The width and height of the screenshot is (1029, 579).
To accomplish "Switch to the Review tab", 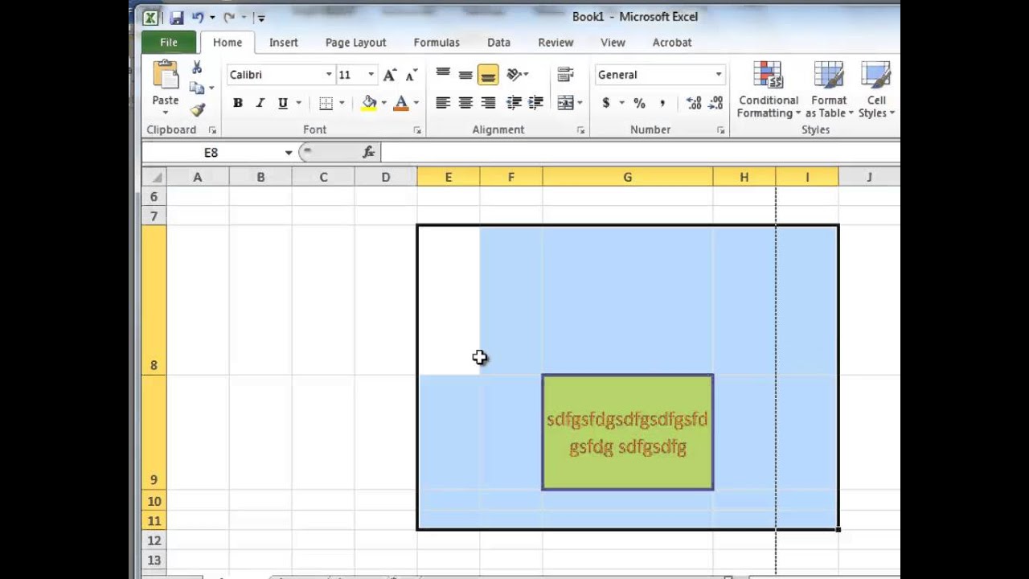I will (555, 43).
